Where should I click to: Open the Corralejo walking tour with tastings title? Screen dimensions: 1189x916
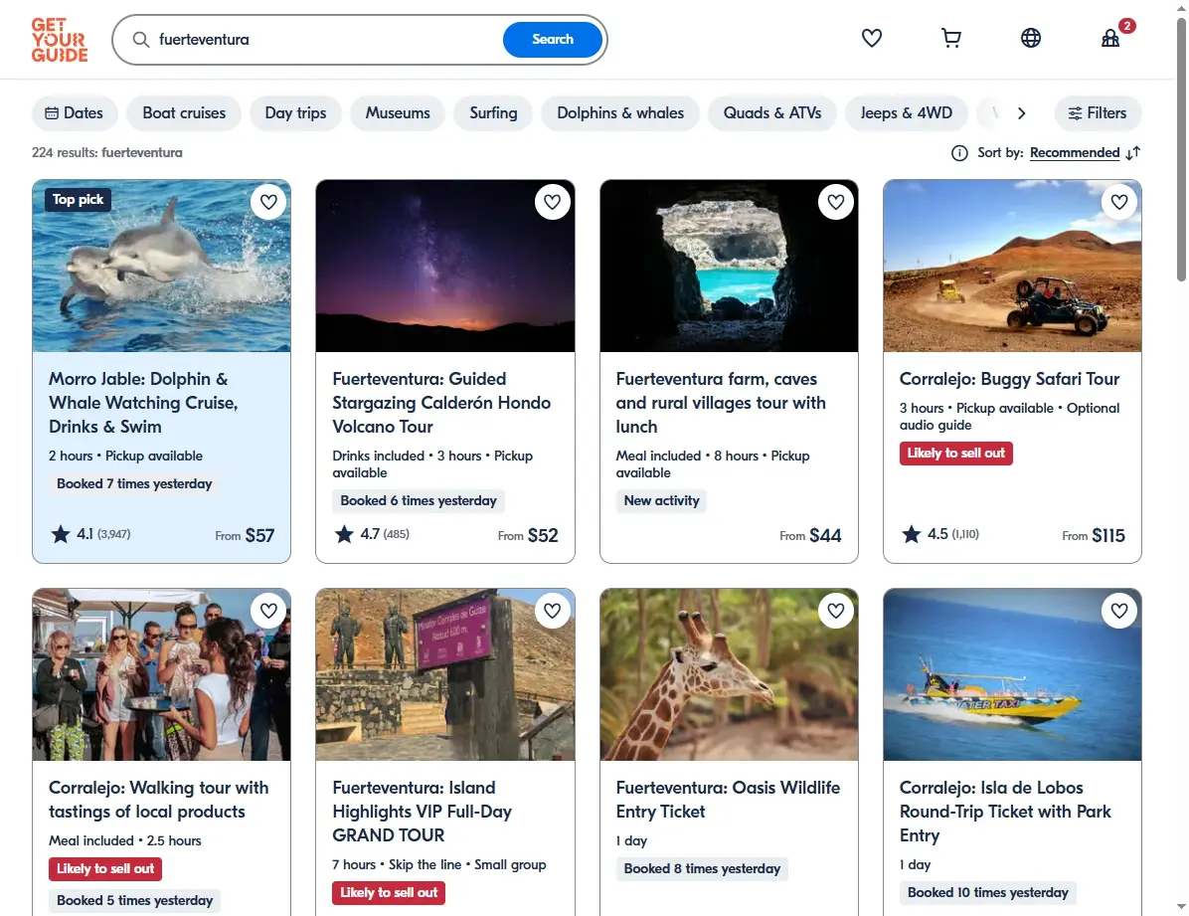(158, 799)
